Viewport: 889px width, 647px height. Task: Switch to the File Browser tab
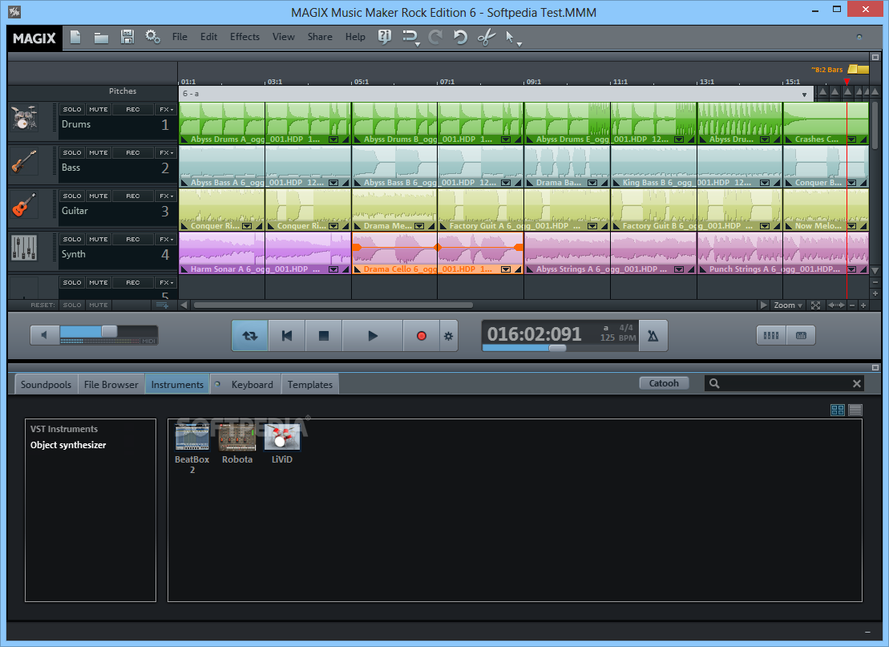pyautogui.click(x=111, y=385)
